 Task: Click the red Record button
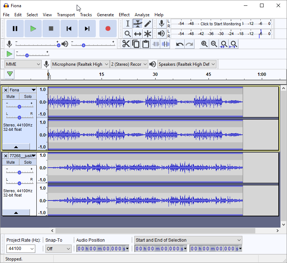[x=108, y=29]
